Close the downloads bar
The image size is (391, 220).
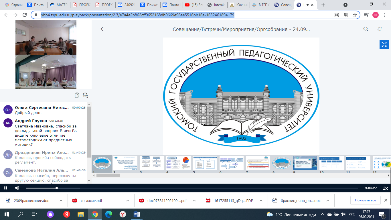tap(386, 200)
